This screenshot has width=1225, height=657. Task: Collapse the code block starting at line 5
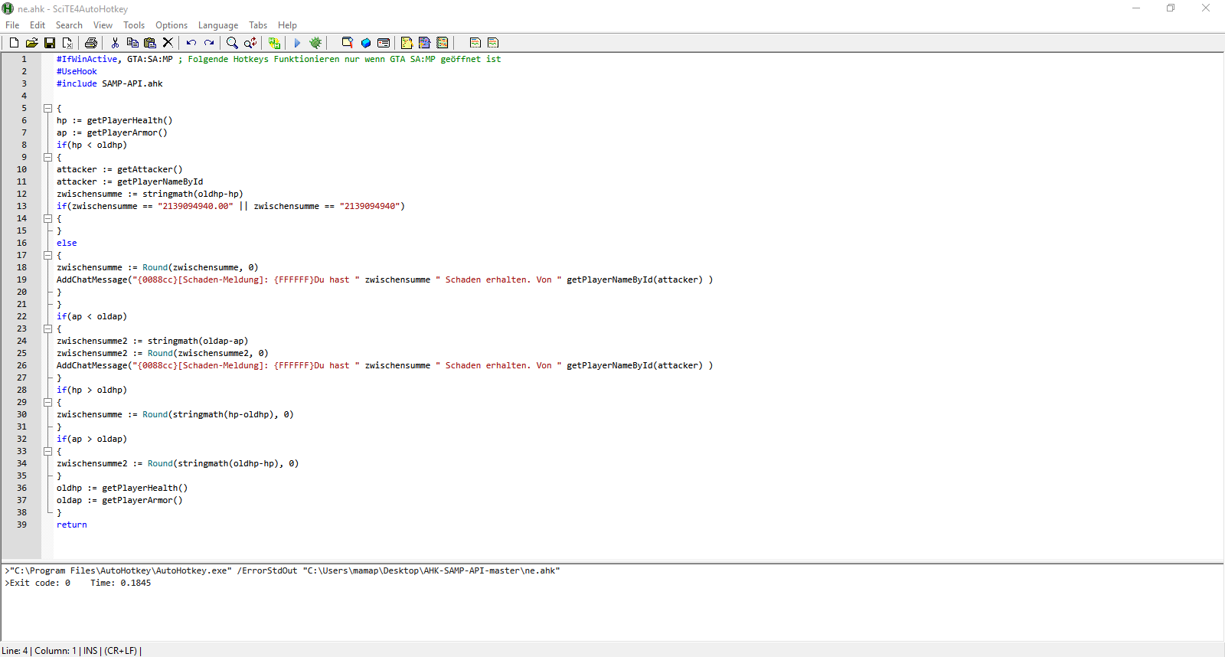point(47,108)
